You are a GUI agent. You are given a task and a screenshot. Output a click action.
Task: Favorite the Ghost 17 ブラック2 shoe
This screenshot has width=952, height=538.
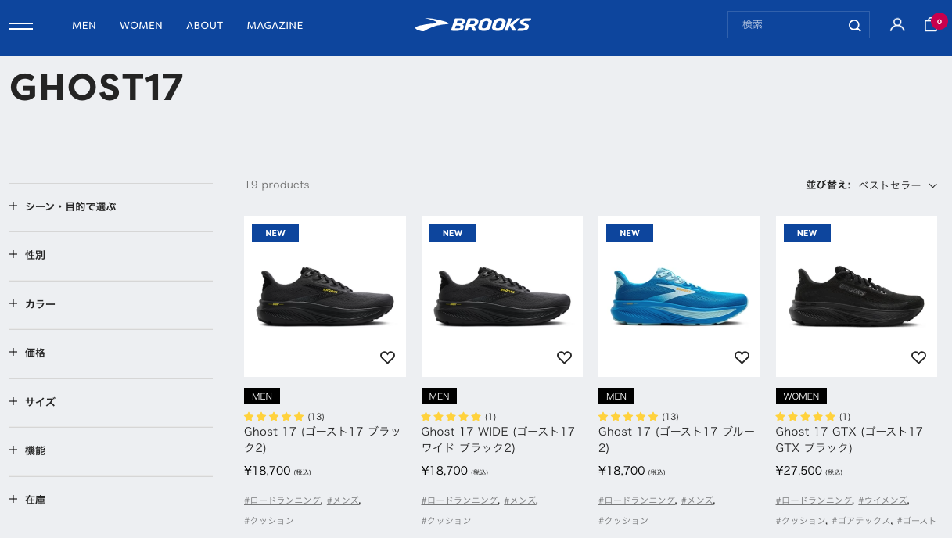coord(387,357)
